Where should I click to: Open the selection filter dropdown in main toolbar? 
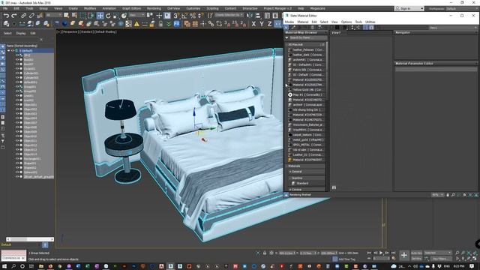53,15
